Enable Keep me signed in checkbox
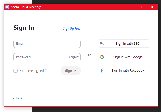The width and height of the screenshot is (161, 112). point(16,71)
